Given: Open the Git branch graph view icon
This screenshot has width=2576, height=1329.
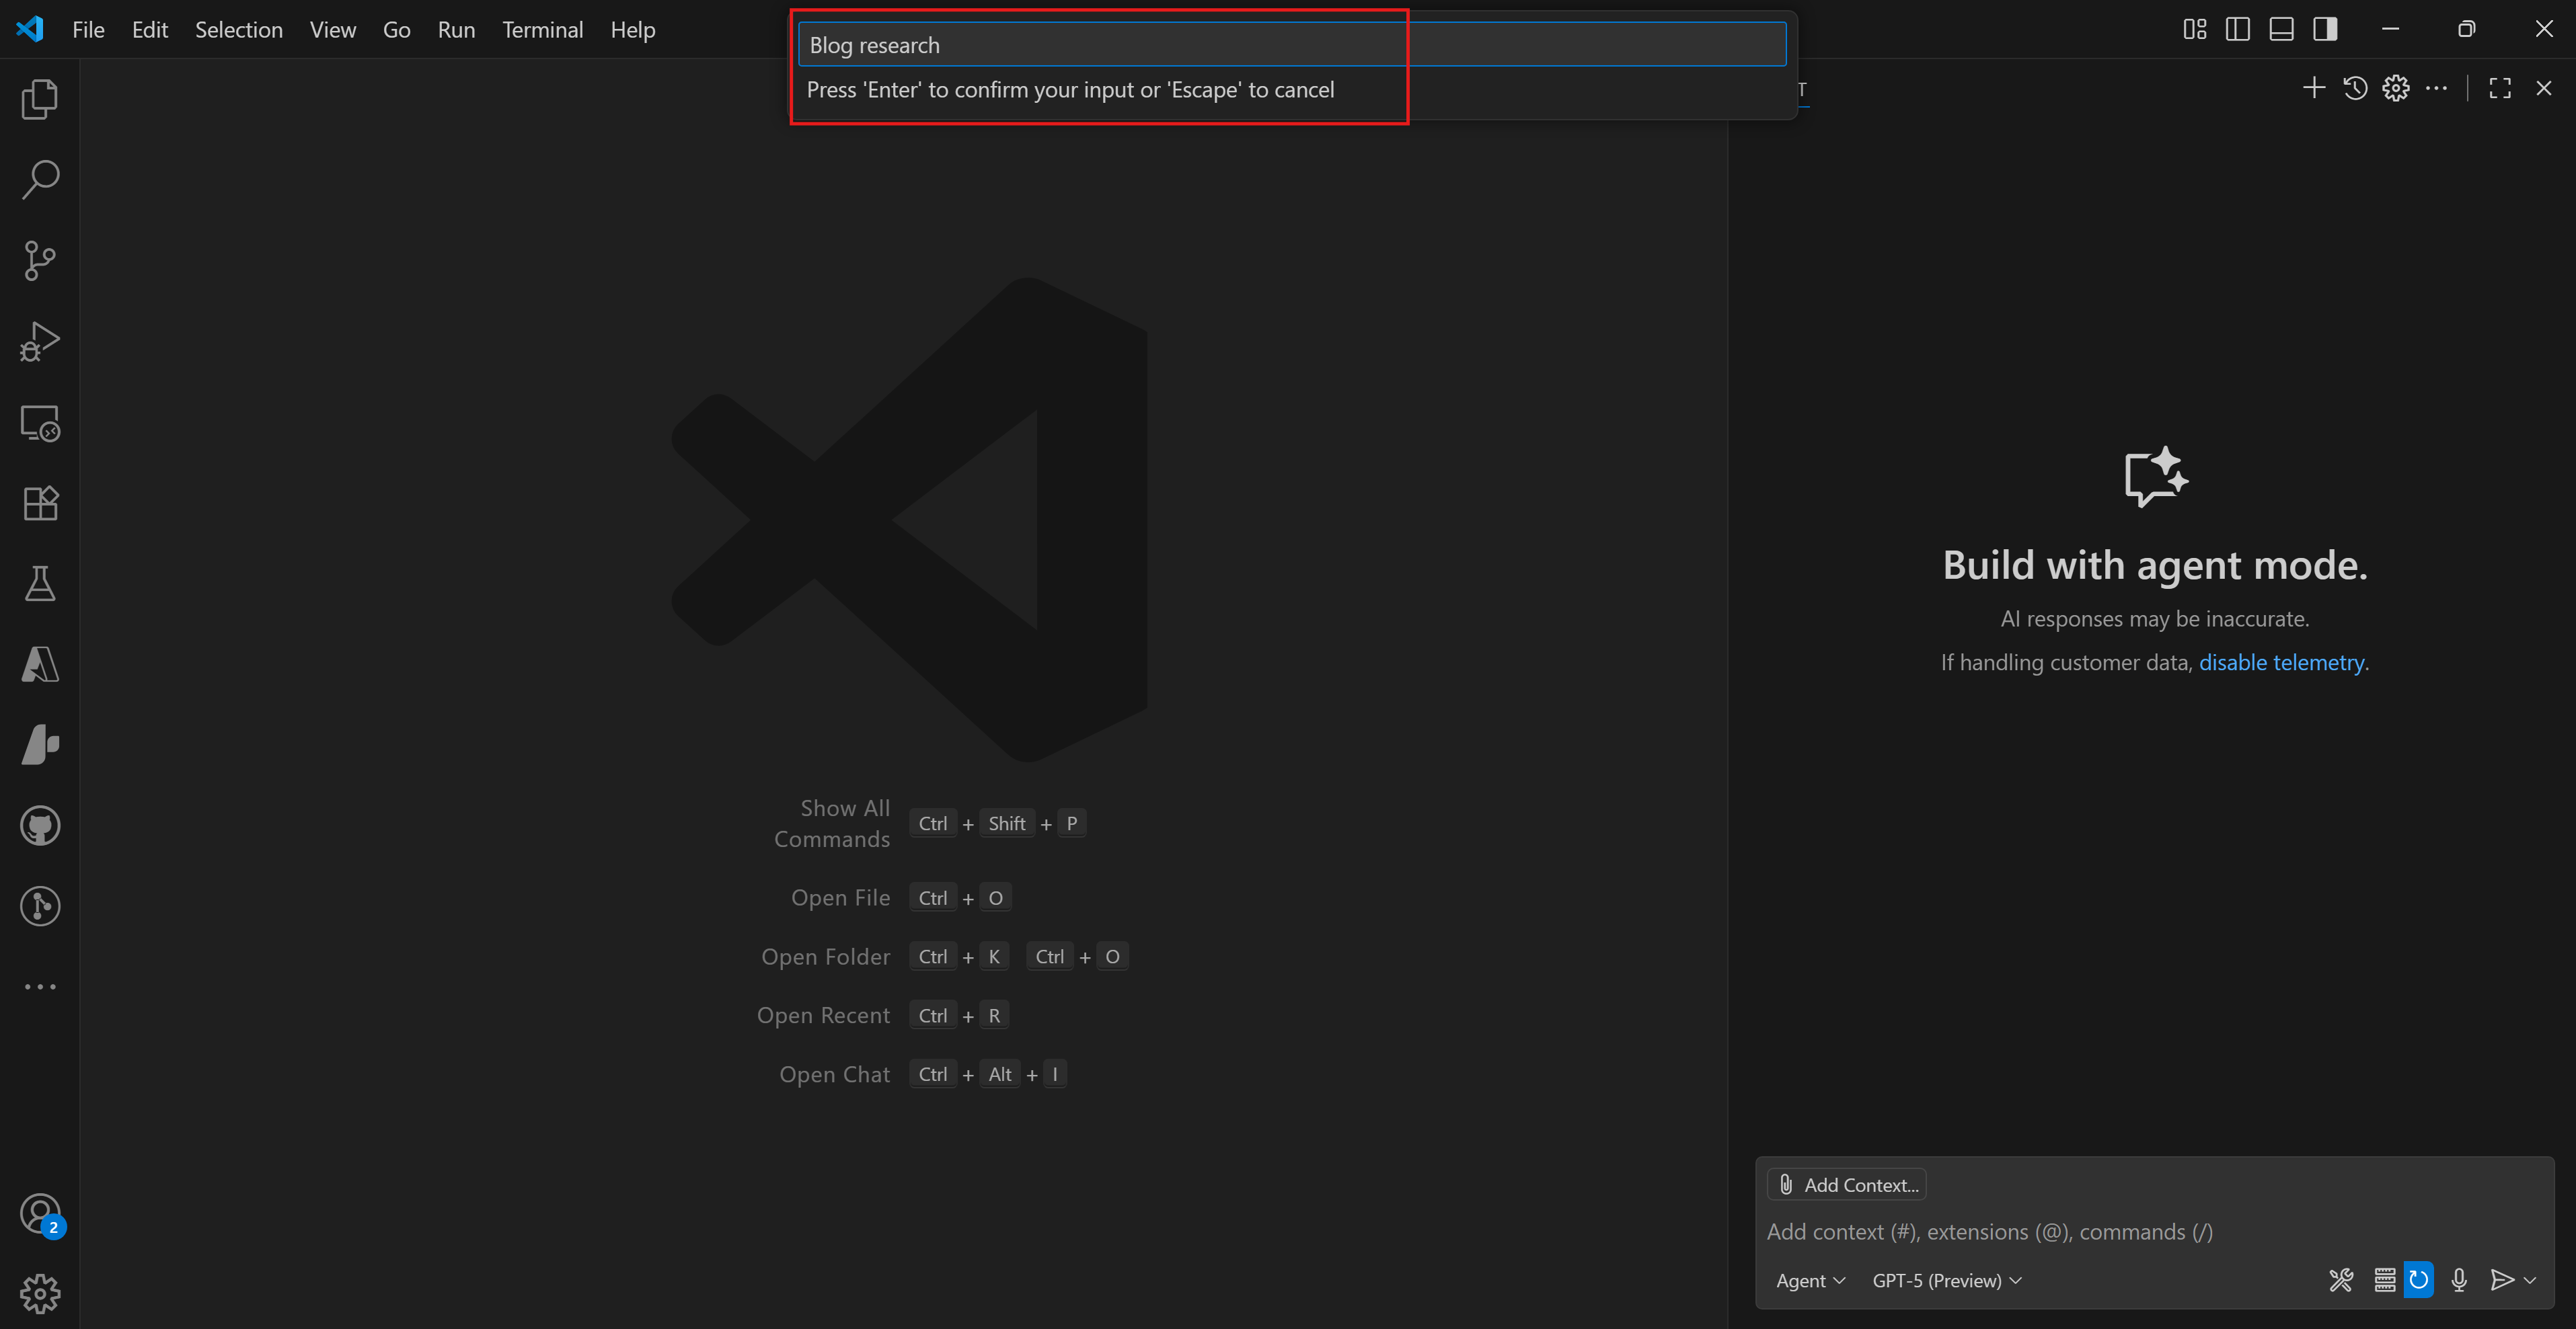Looking at the screenshot, I should tap(40, 906).
